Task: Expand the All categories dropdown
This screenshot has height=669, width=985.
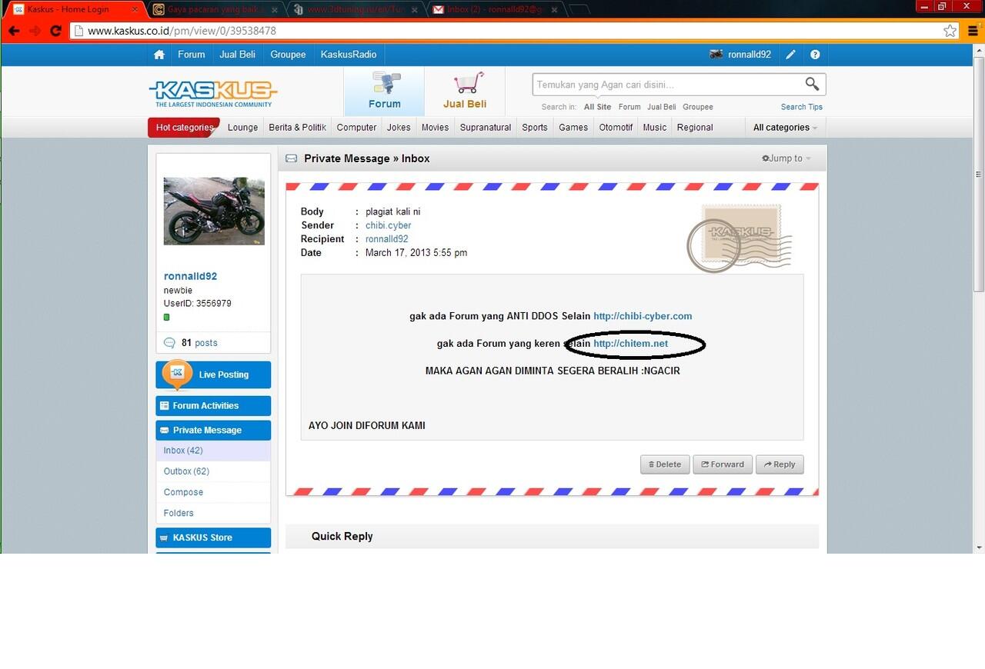Action: coord(785,128)
